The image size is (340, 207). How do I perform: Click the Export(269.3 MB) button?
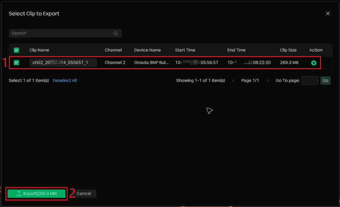[37, 194]
